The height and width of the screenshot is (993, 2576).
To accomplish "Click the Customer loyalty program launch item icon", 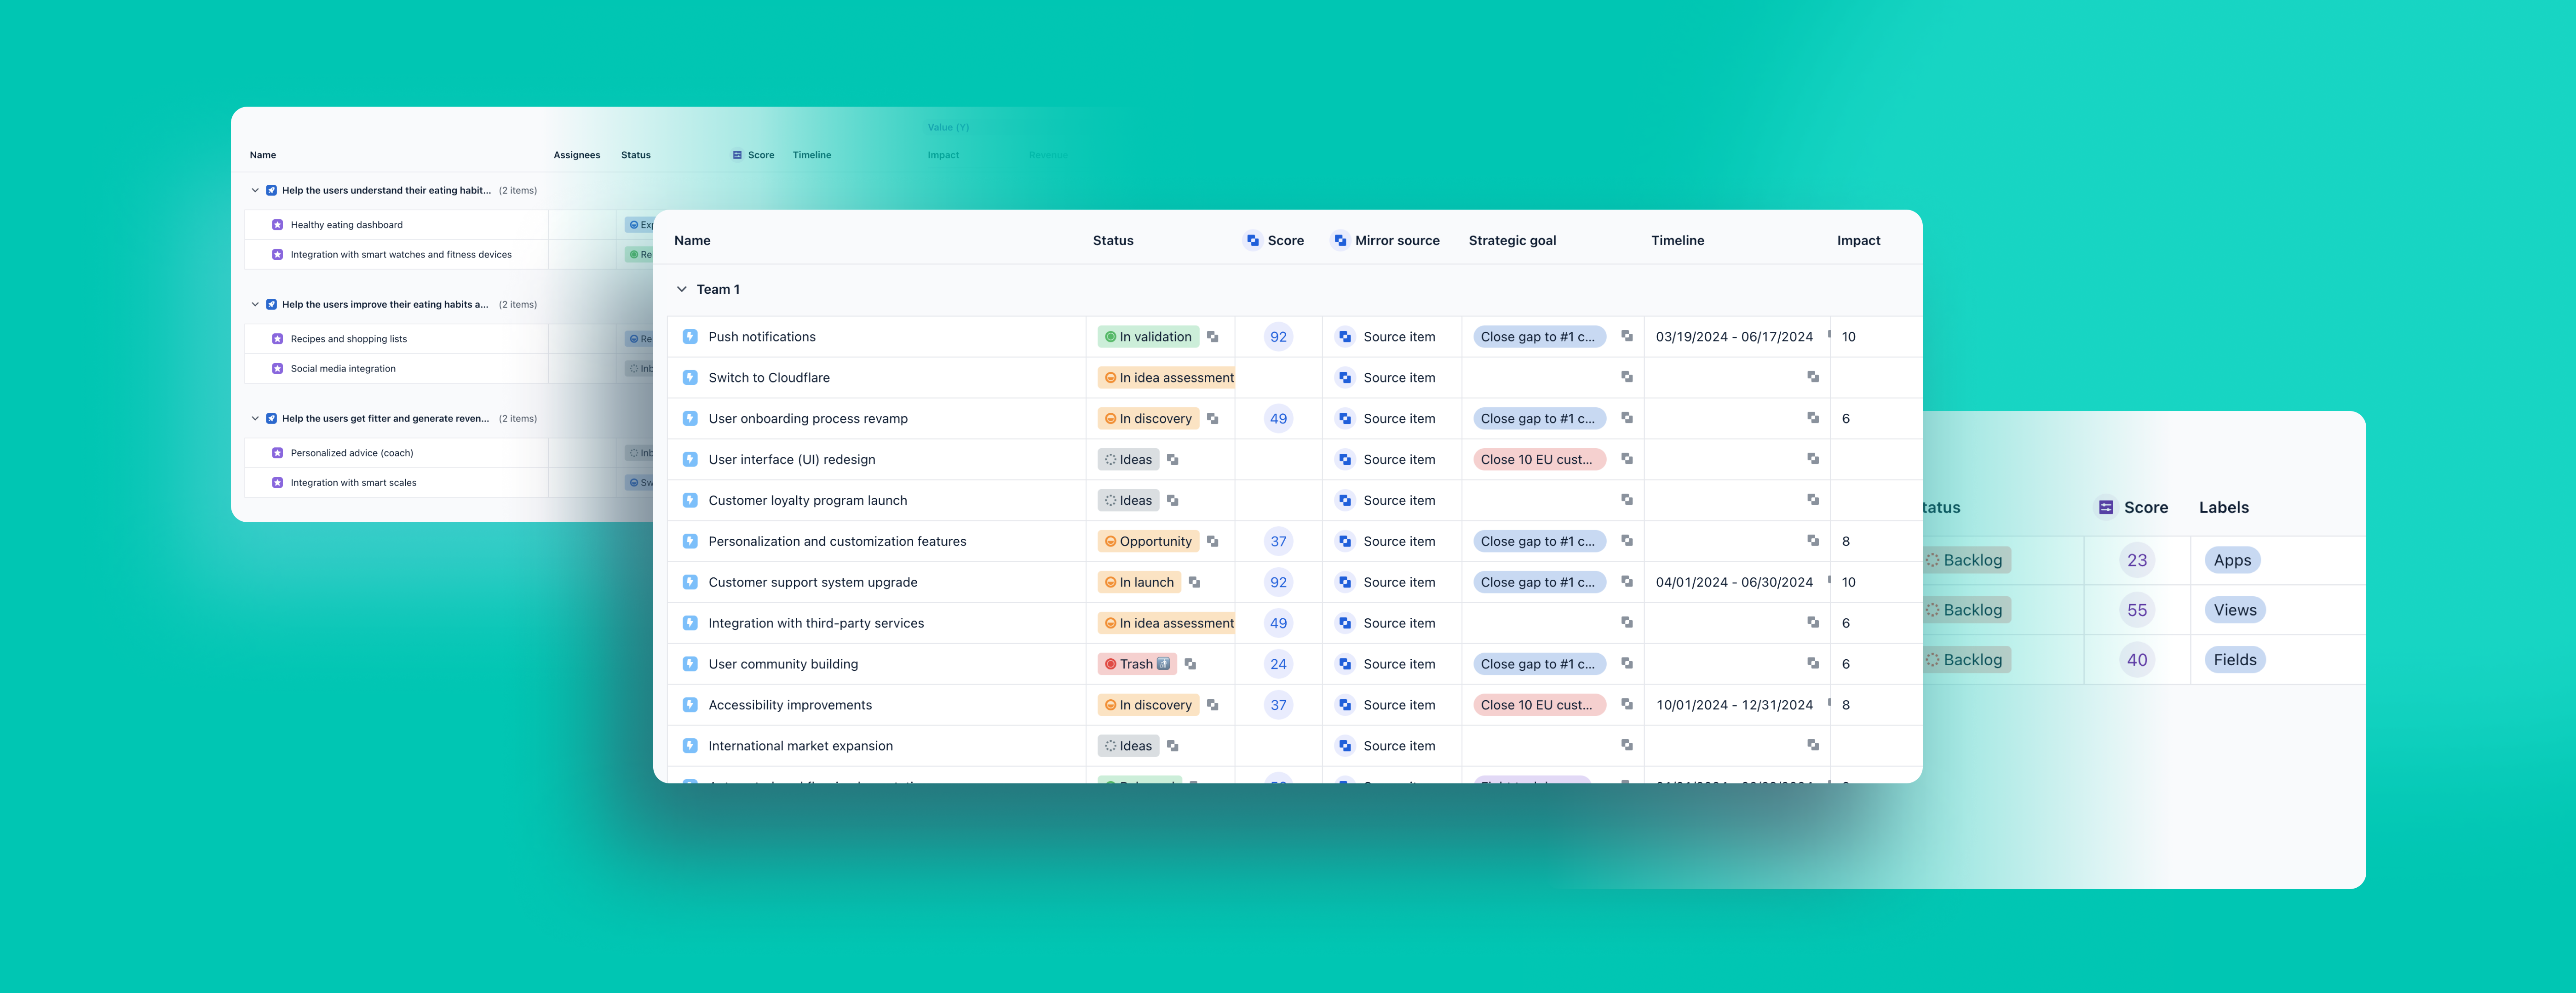I will point(690,501).
